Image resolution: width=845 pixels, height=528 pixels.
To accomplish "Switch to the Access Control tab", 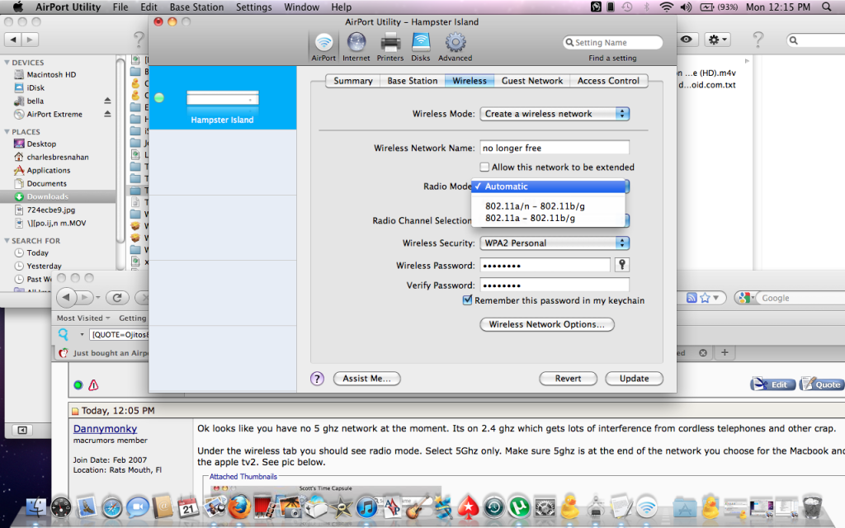I will 608,81.
